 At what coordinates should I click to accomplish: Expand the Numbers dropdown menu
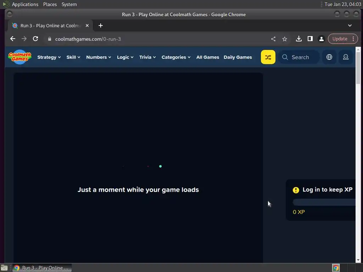coord(99,57)
